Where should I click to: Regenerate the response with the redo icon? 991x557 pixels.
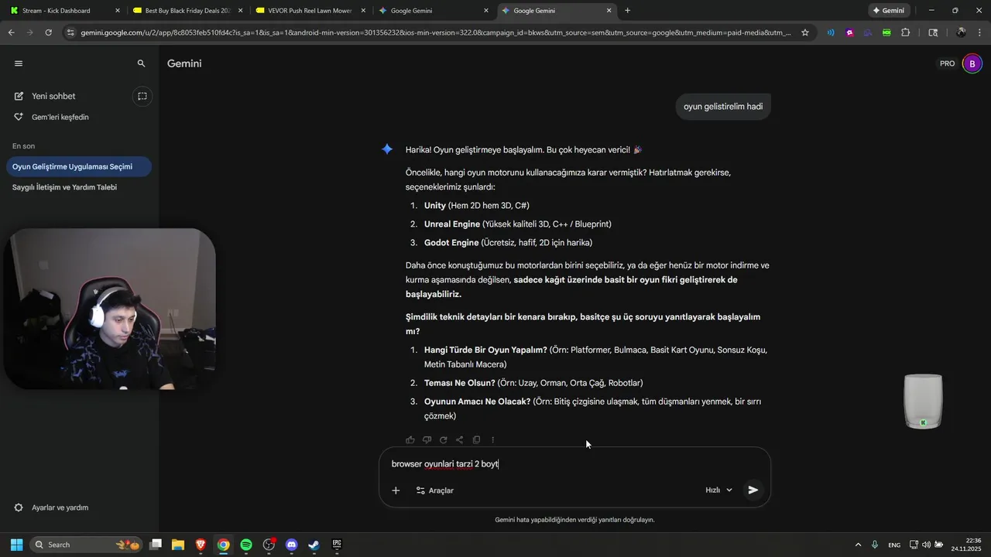(443, 440)
